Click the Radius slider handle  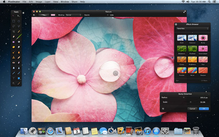(x=184, y=97)
